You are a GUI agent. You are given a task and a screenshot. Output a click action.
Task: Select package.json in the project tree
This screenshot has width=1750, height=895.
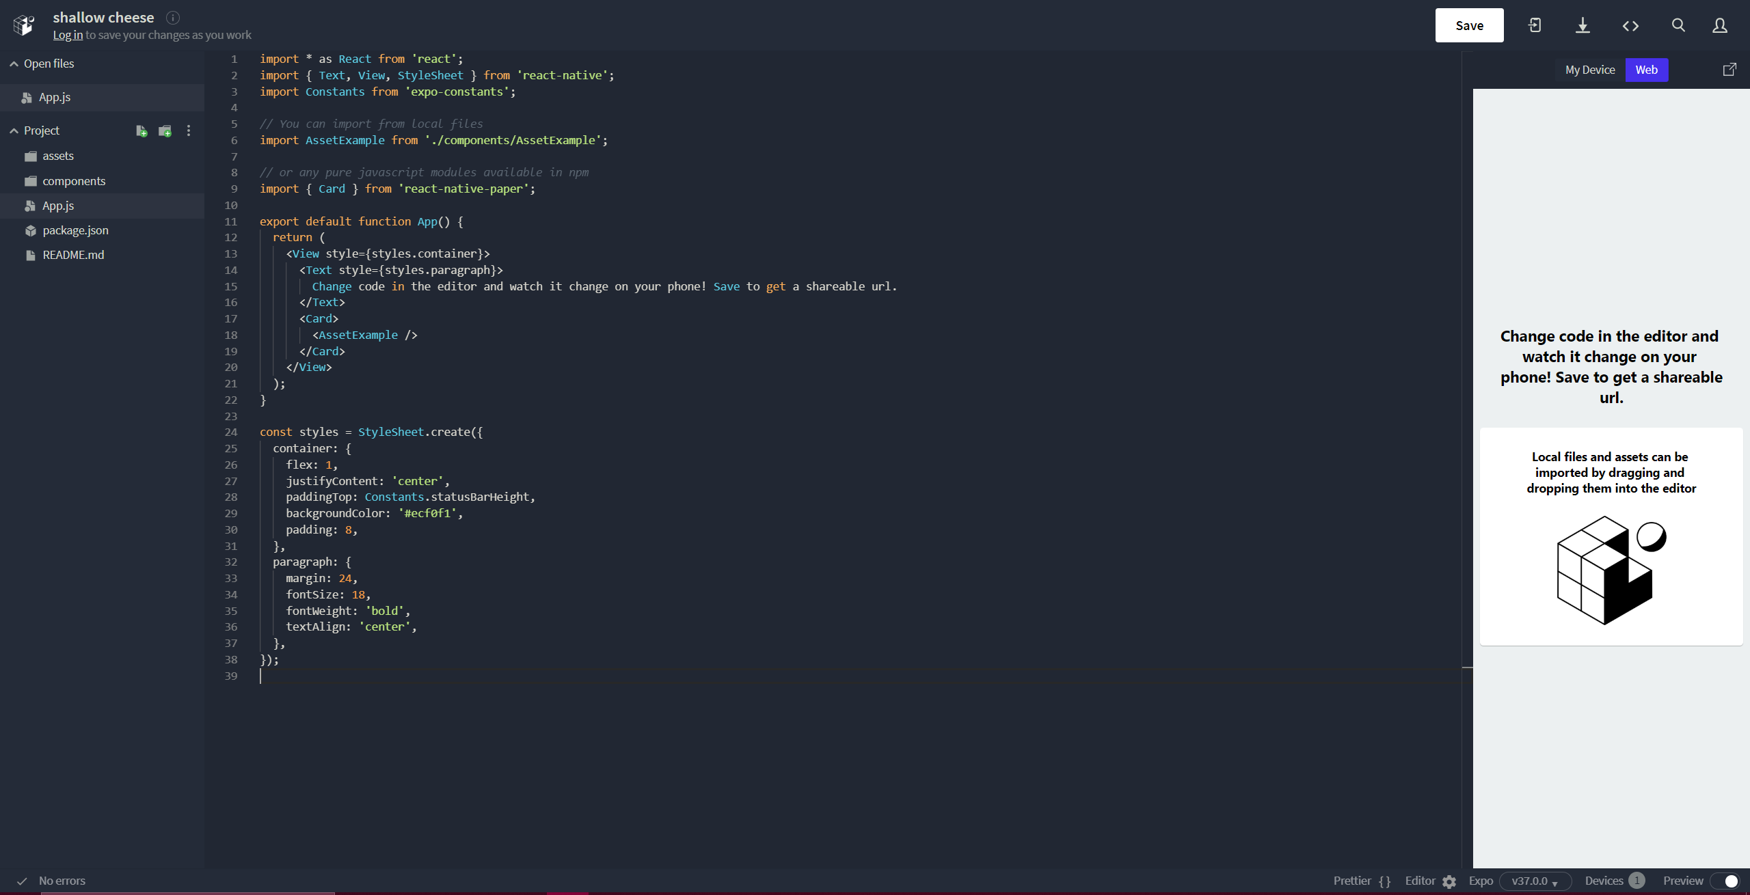pos(75,230)
